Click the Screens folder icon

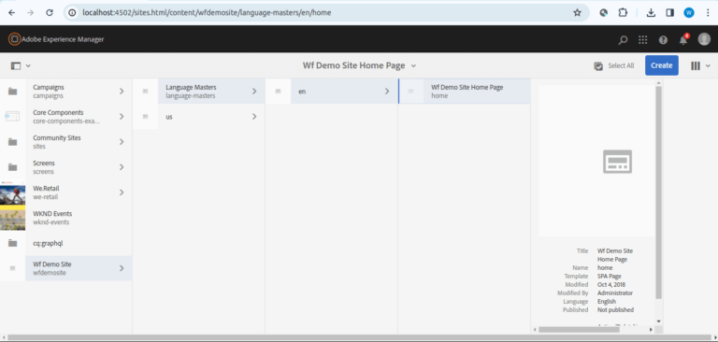(x=12, y=167)
